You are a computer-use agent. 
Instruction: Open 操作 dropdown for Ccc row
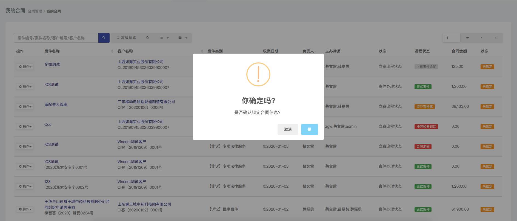(x=25, y=127)
